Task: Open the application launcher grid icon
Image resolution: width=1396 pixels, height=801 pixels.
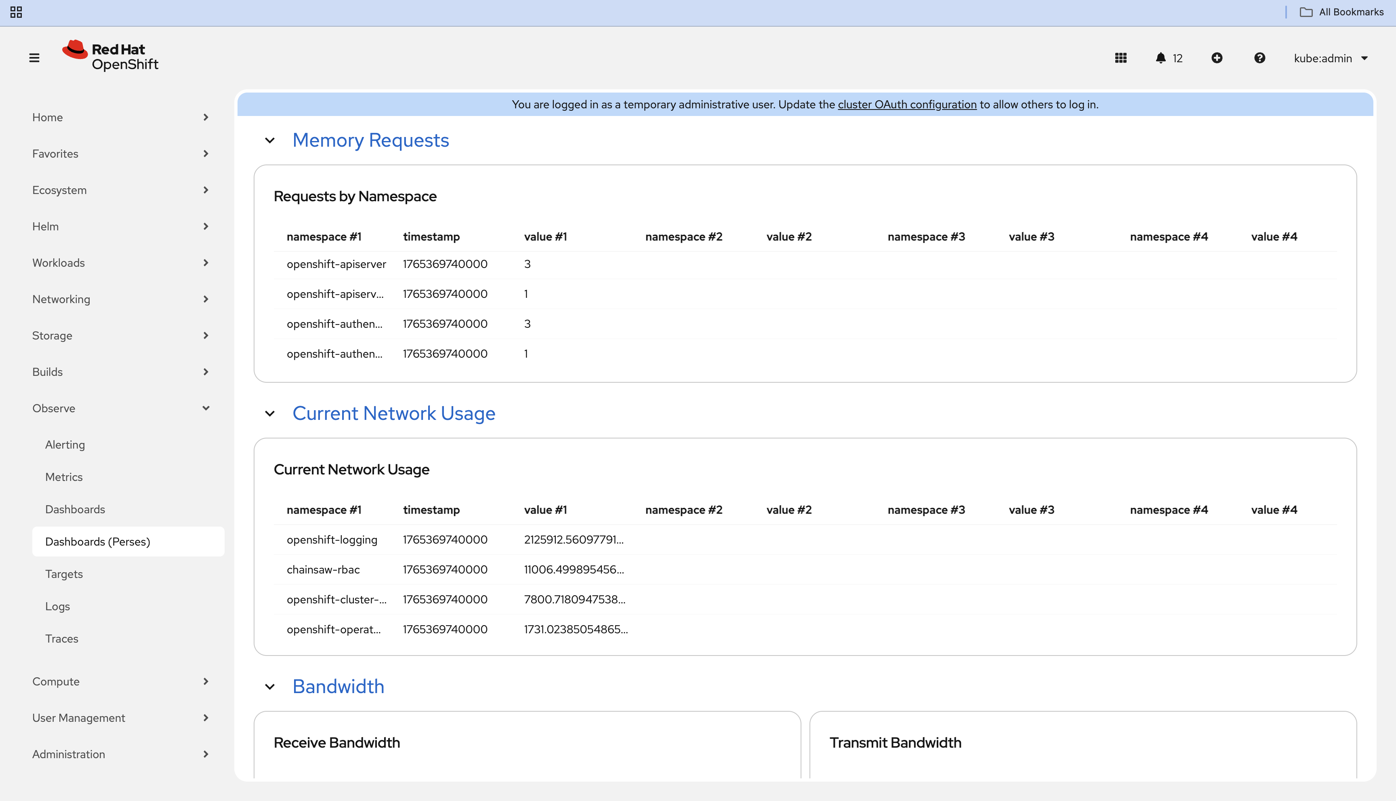Action: click(1121, 58)
